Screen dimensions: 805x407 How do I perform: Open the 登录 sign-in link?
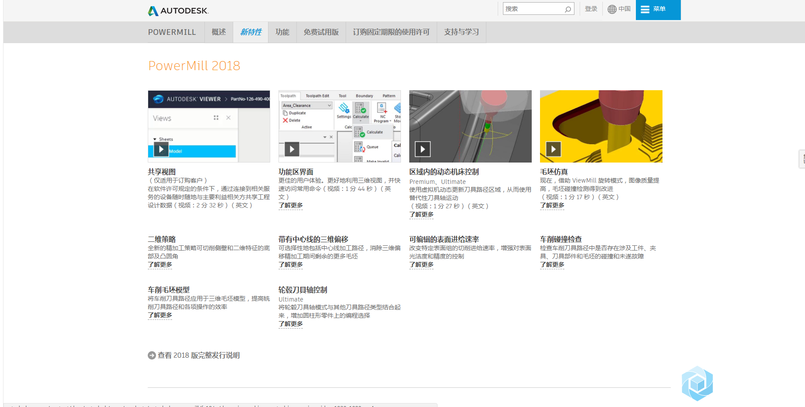[591, 9]
